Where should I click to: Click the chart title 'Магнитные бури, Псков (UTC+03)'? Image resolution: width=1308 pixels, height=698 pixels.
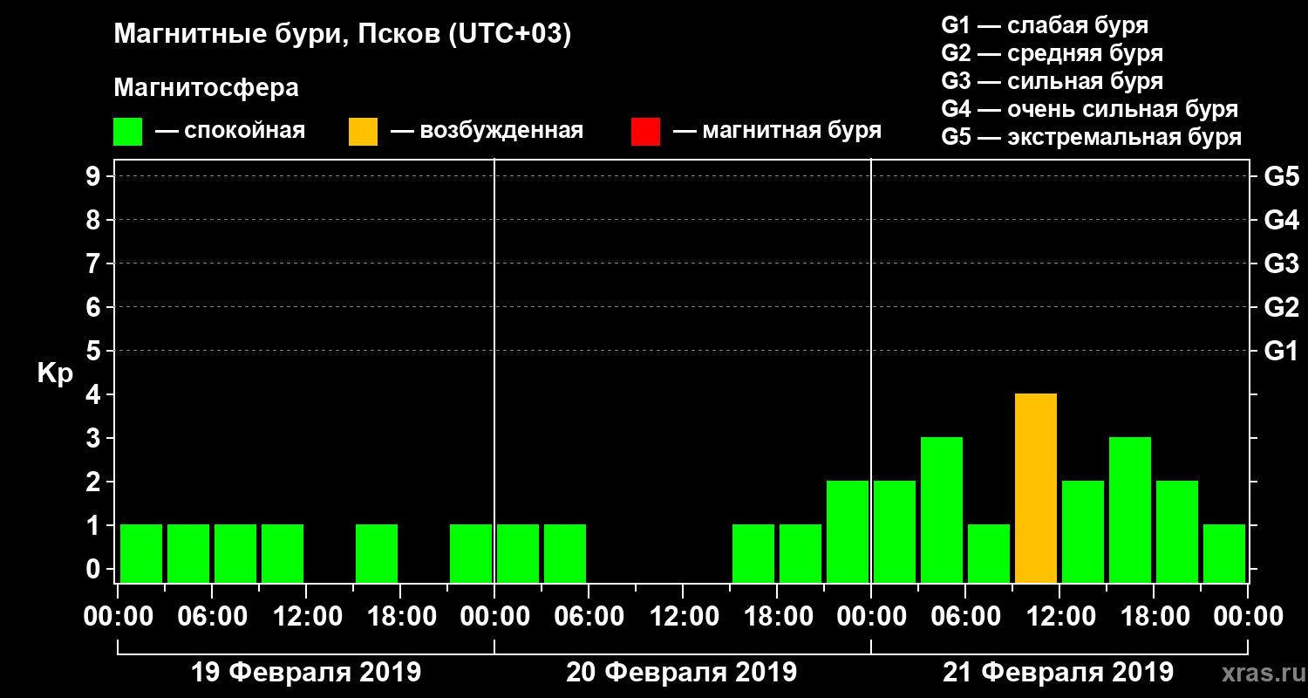coord(343,35)
